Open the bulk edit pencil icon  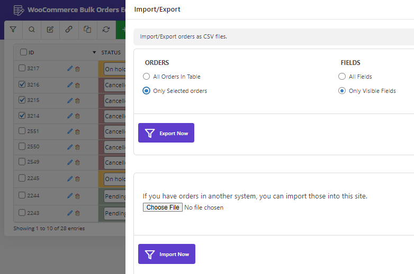click(x=50, y=29)
